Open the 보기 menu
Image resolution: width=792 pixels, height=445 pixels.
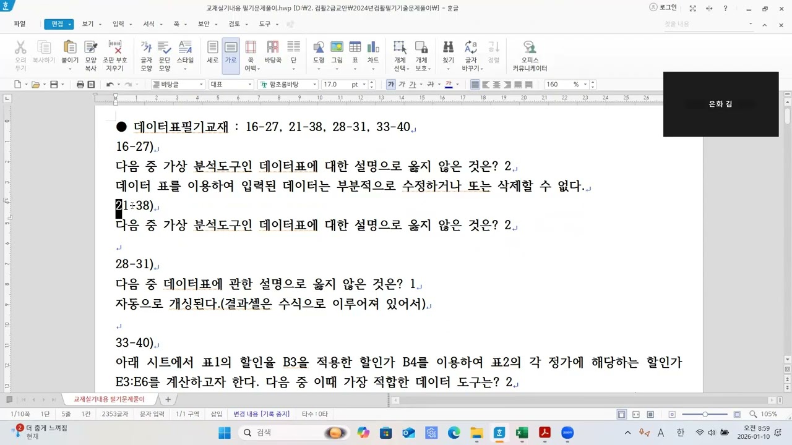[87, 24]
